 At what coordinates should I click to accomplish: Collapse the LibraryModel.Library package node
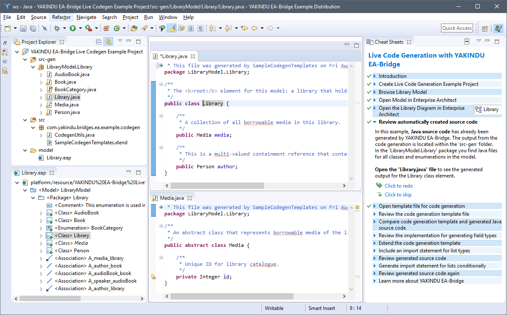click(33, 67)
